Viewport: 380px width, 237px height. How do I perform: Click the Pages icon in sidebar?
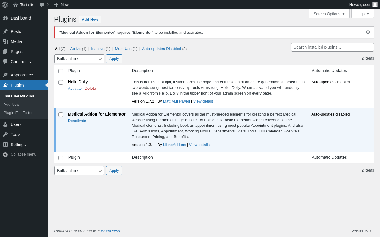5,52
